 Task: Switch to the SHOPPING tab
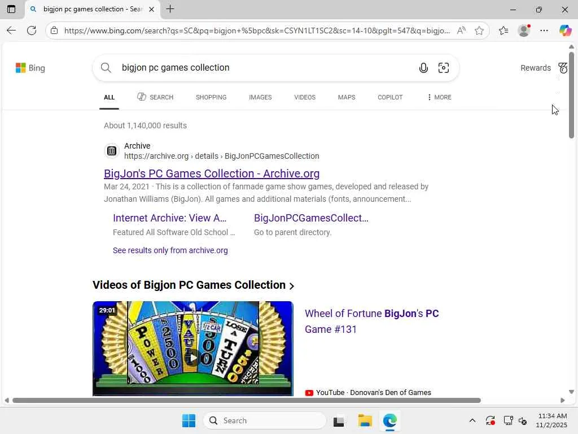coord(211,97)
